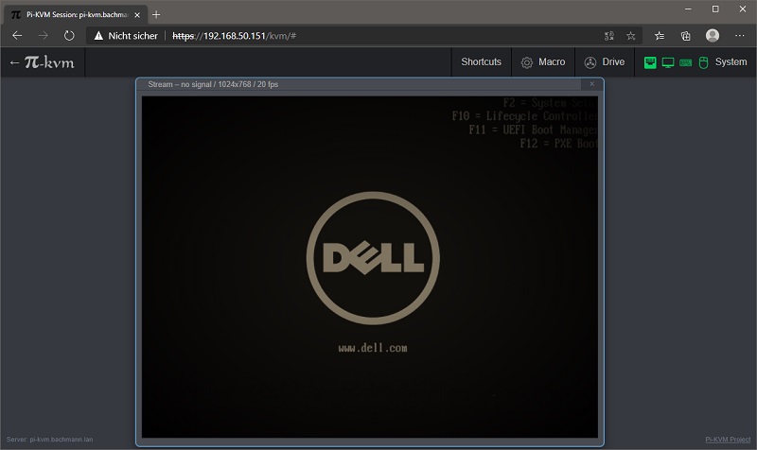This screenshot has height=450, width=757.
Task: Open the collections icon
Action: pyautogui.click(x=685, y=36)
